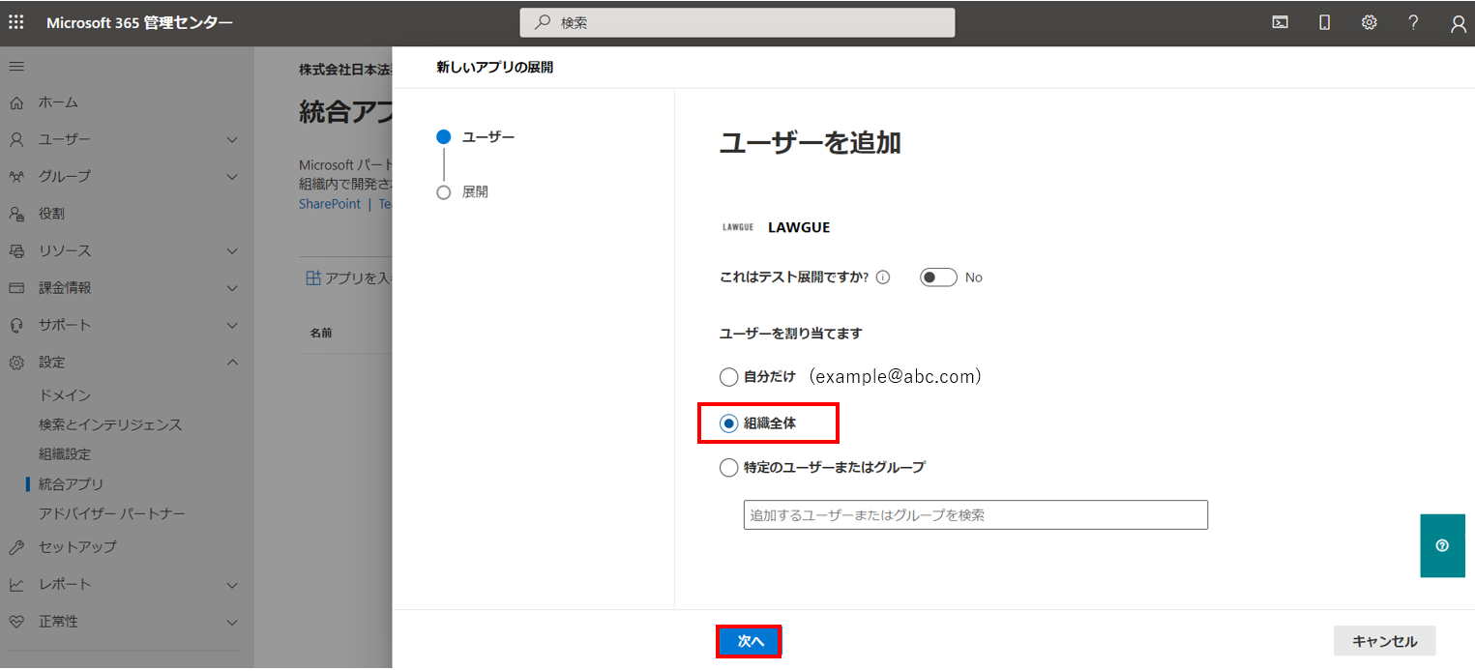Open the app launcher waffle icon

click(x=16, y=22)
